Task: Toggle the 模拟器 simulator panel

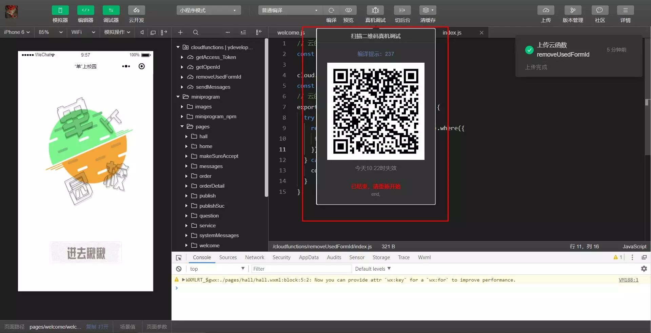Action: click(x=60, y=10)
